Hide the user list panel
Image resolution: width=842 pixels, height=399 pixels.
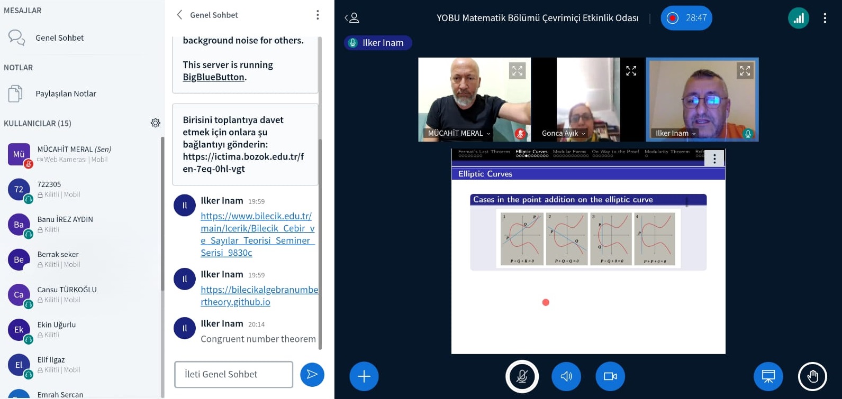click(352, 18)
